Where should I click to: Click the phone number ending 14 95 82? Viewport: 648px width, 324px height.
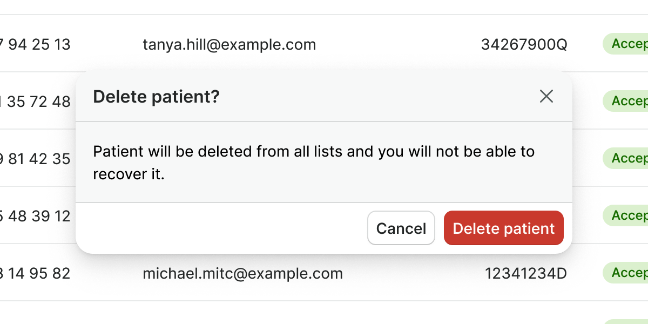pos(37,273)
